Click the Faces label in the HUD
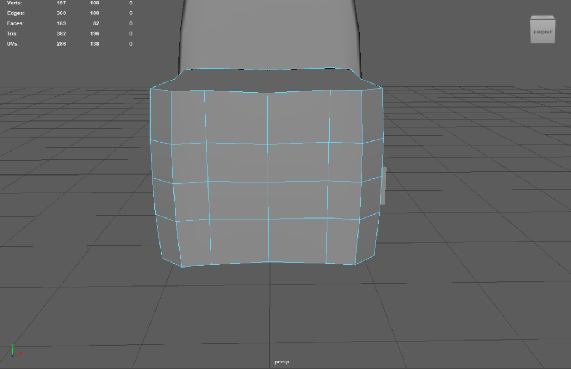Image resolution: width=571 pixels, height=369 pixels. point(16,23)
